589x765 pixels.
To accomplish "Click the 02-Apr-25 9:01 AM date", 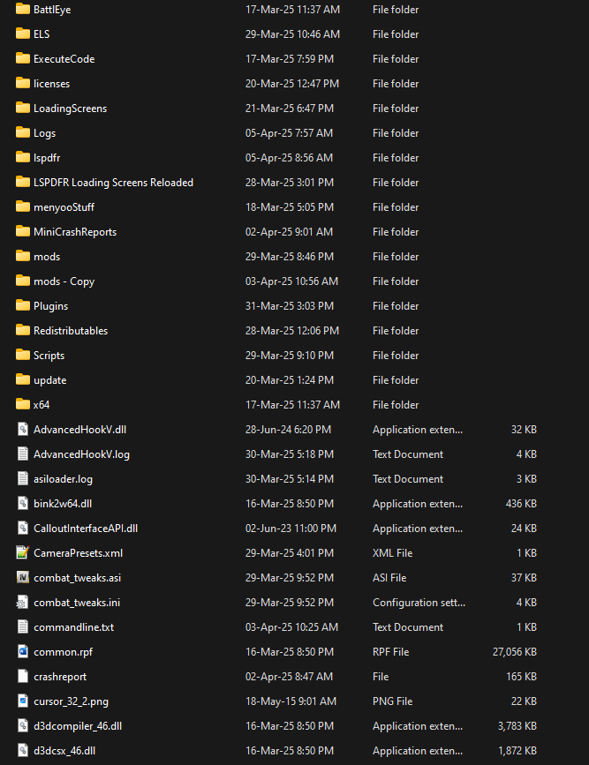I will point(289,232).
